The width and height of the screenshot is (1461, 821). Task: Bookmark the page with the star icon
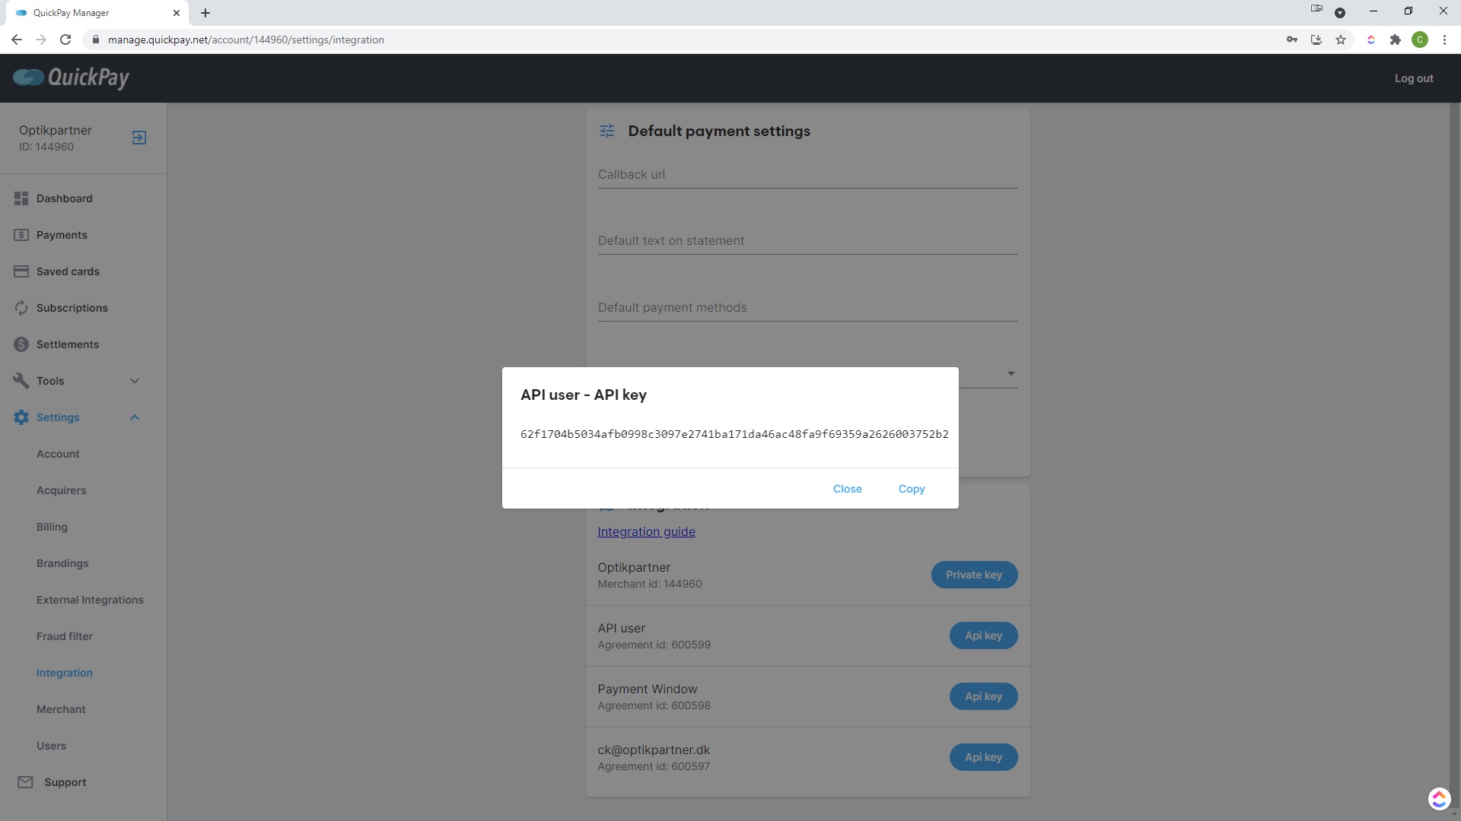click(x=1341, y=40)
